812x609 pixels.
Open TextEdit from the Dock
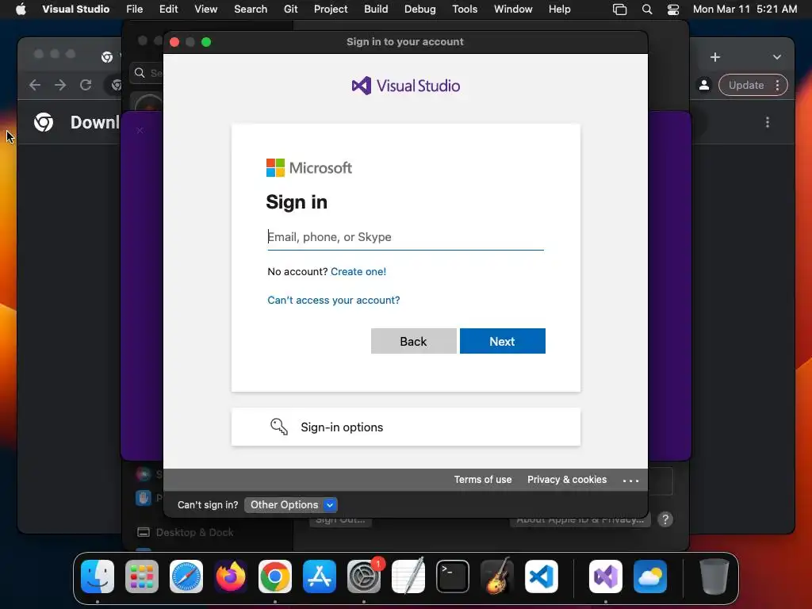pos(408,576)
